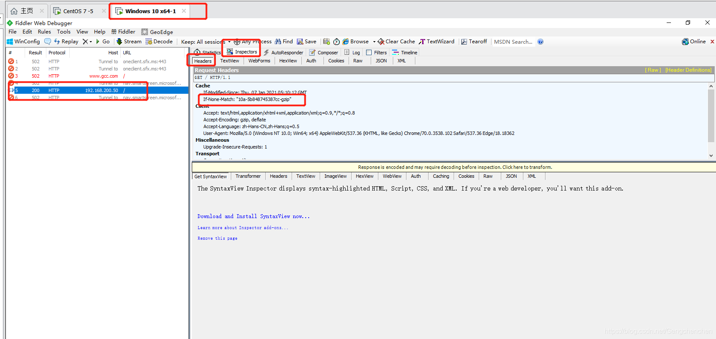Expand the Browse dropdown arrow

coord(374,42)
